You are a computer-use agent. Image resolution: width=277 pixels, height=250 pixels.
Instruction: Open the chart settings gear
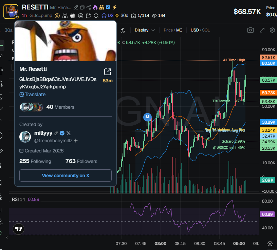click(x=272, y=30)
